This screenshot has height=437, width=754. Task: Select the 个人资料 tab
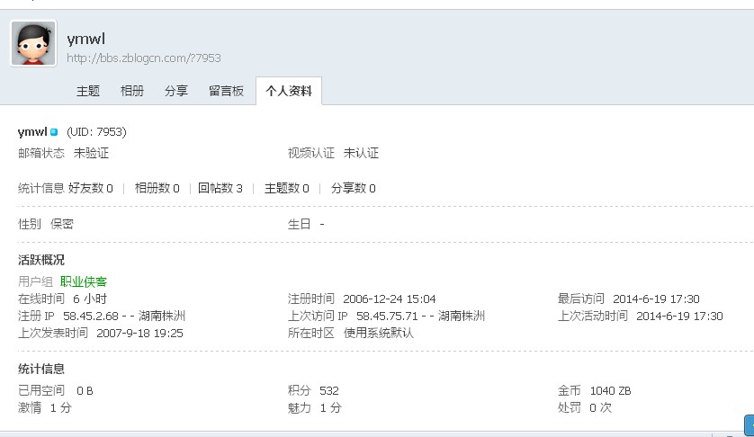click(x=289, y=91)
